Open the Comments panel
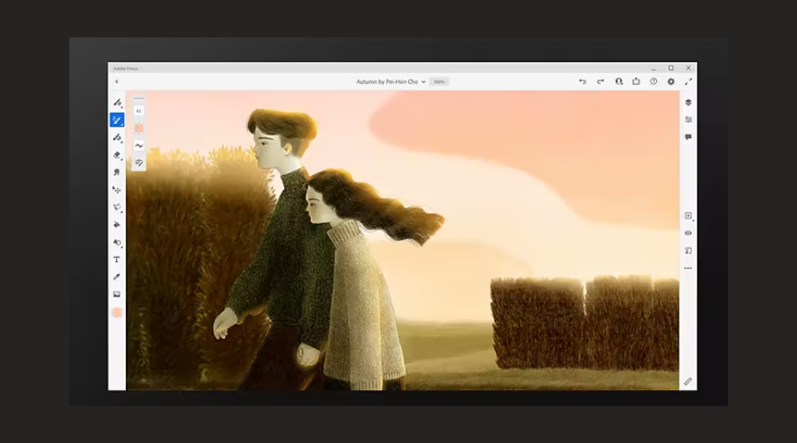 (688, 137)
